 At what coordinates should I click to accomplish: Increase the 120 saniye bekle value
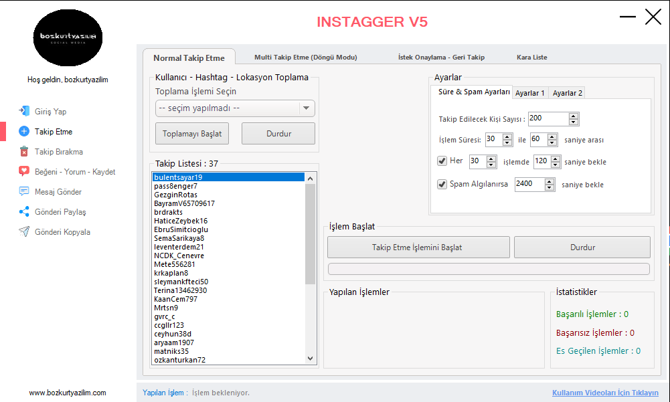click(555, 159)
